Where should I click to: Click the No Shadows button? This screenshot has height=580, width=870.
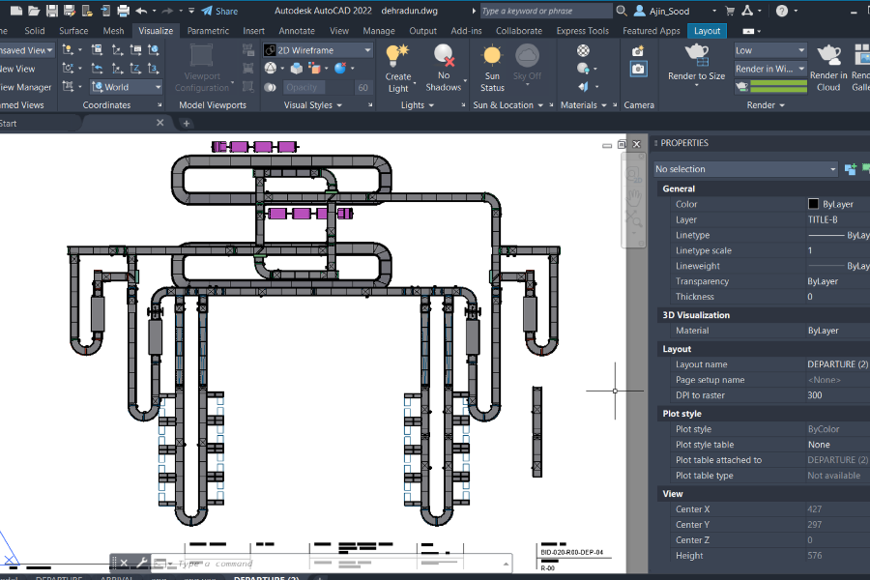tap(444, 69)
